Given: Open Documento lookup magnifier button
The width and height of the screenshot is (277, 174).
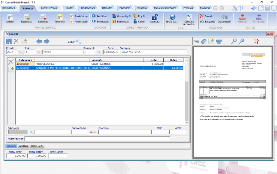Looking at the screenshot, I should 99,52.
